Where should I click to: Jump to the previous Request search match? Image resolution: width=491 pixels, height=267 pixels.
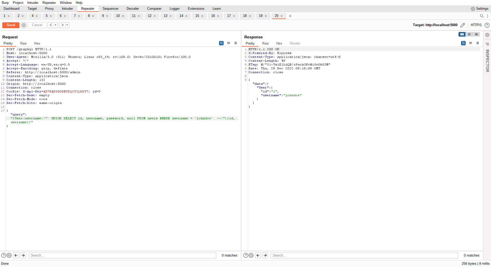tap(16, 255)
